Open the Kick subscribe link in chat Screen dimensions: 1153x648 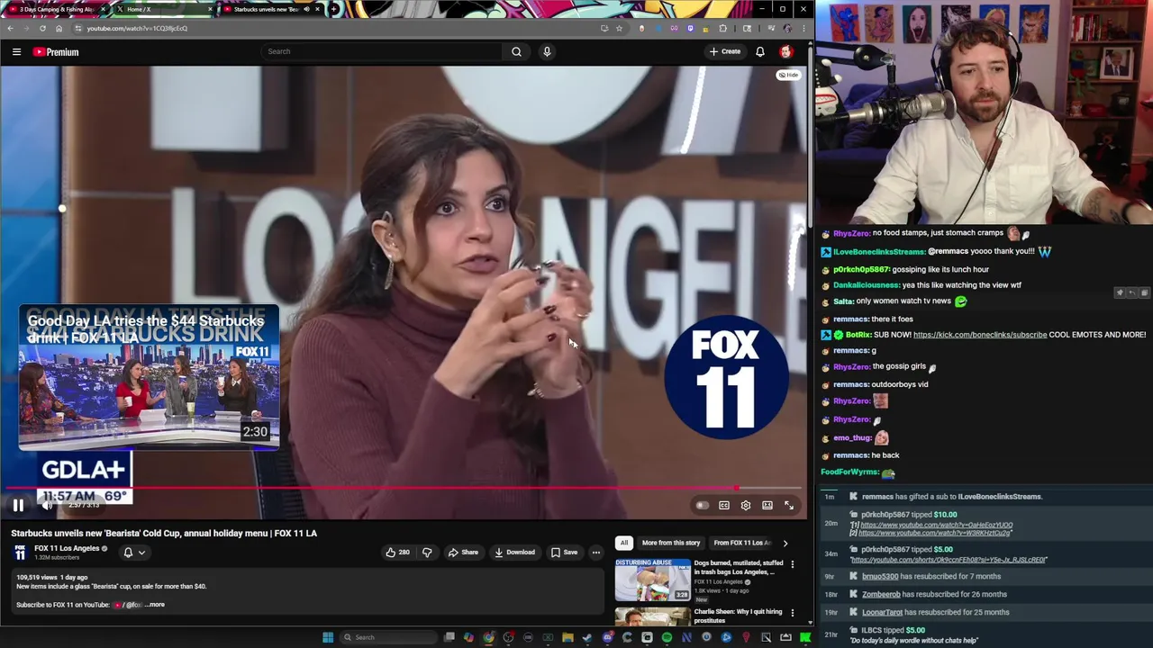[980, 335]
